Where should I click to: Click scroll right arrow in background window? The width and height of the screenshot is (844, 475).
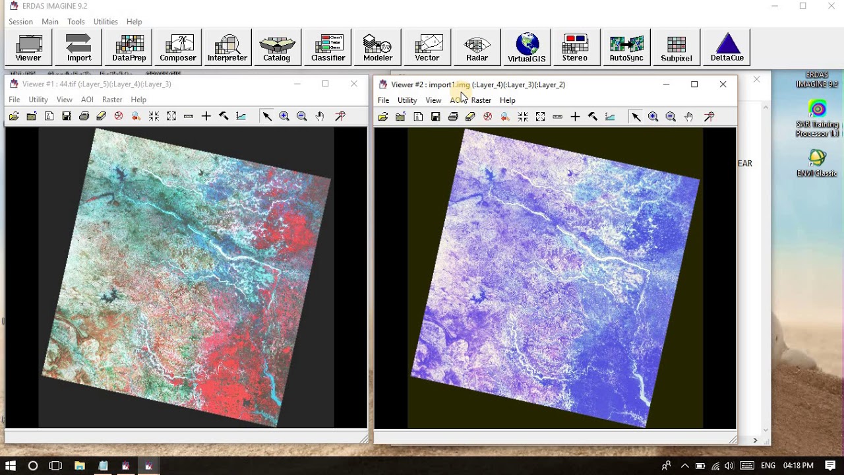756,440
